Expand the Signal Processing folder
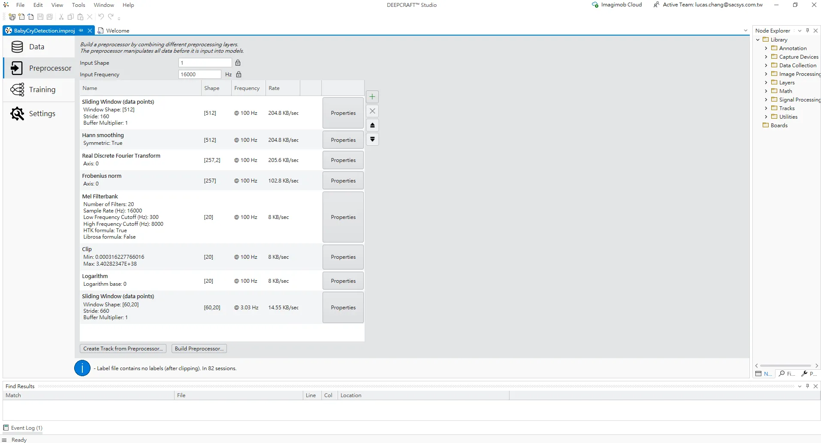This screenshot has height=443, width=821. point(766,100)
